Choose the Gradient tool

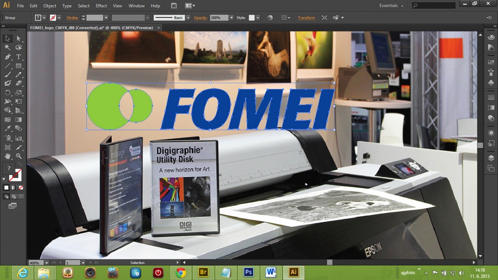pyautogui.click(x=18, y=120)
